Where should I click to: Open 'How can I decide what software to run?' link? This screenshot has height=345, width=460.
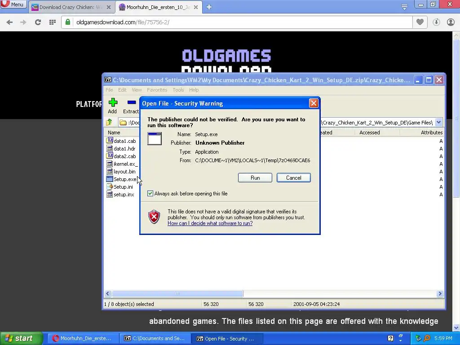pos(210,223)
